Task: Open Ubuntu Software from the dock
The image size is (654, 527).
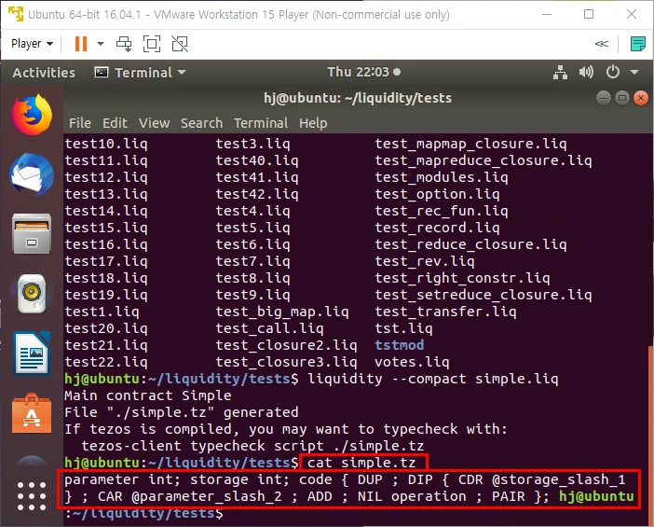Action: tap(32, 413)
